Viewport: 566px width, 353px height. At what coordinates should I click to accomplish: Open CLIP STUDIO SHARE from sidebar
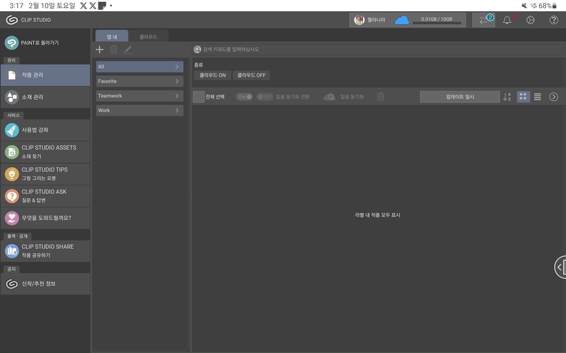click(45, 251)
